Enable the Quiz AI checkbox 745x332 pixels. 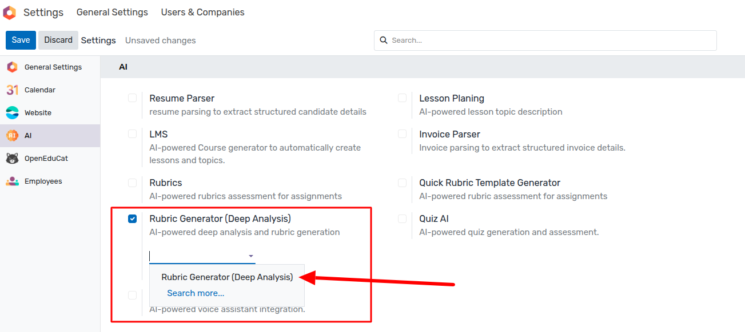[403, 218]
